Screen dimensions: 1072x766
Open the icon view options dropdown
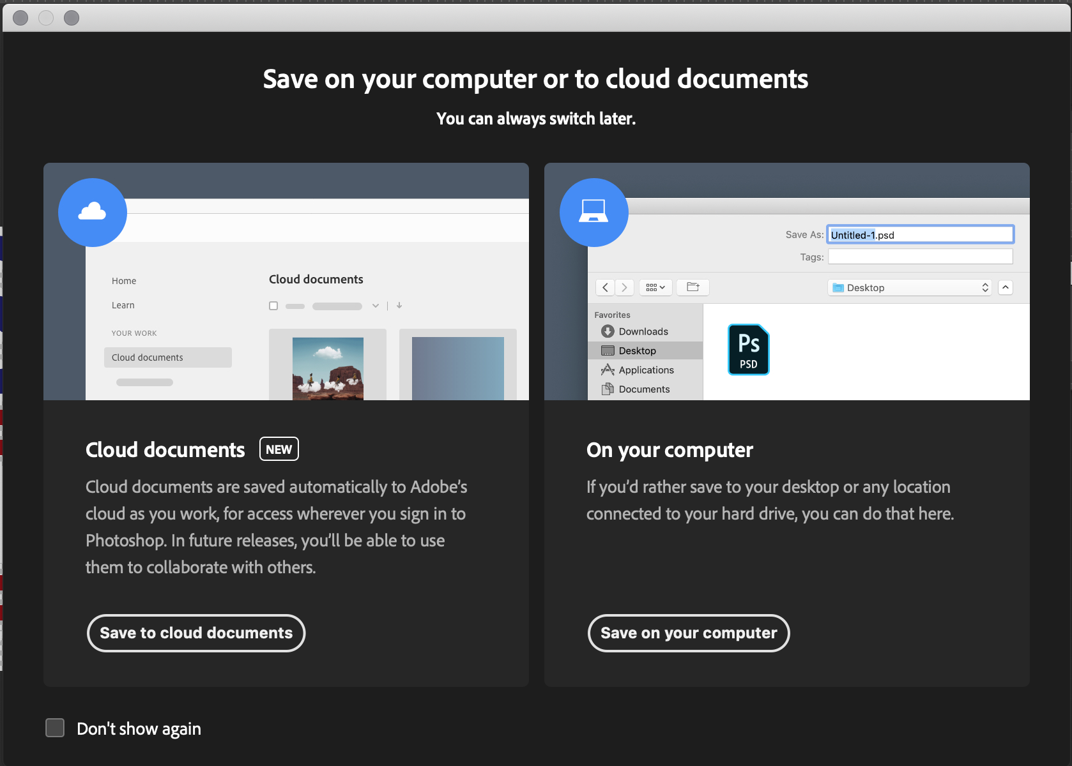tap(655, 287)
